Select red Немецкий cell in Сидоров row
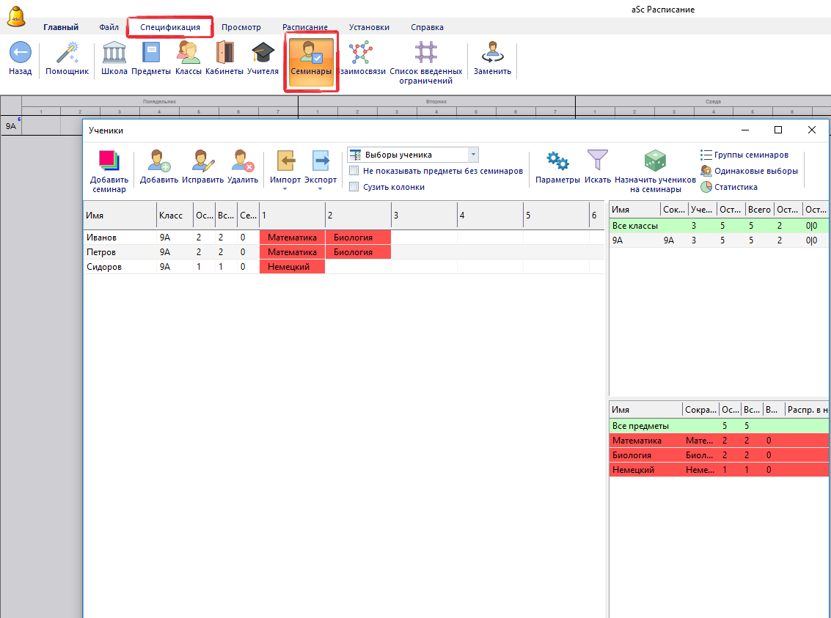The width and height of the screenshot is (831, 618). pos(292,267)
